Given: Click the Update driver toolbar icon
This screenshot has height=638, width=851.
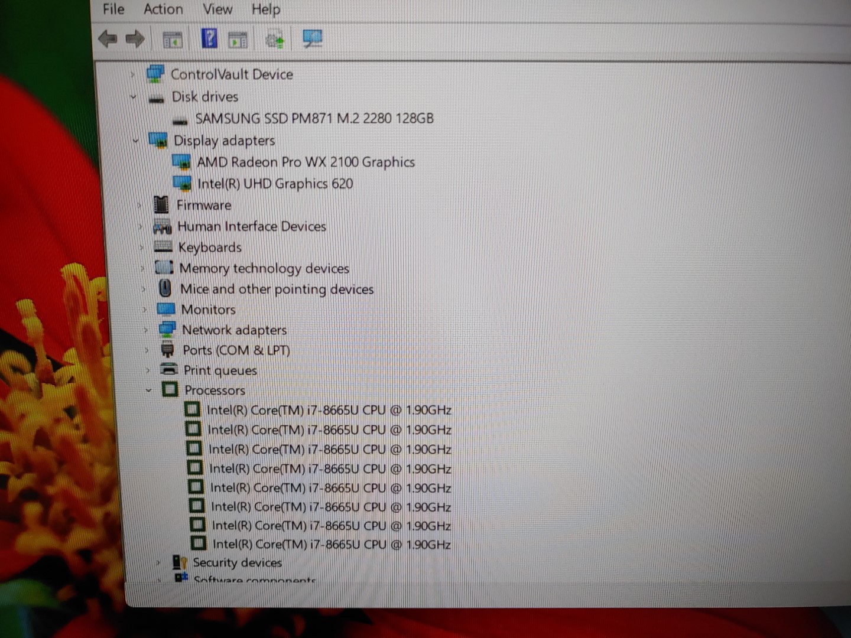Looking at the screenshot, I should [x=275, y=40].
